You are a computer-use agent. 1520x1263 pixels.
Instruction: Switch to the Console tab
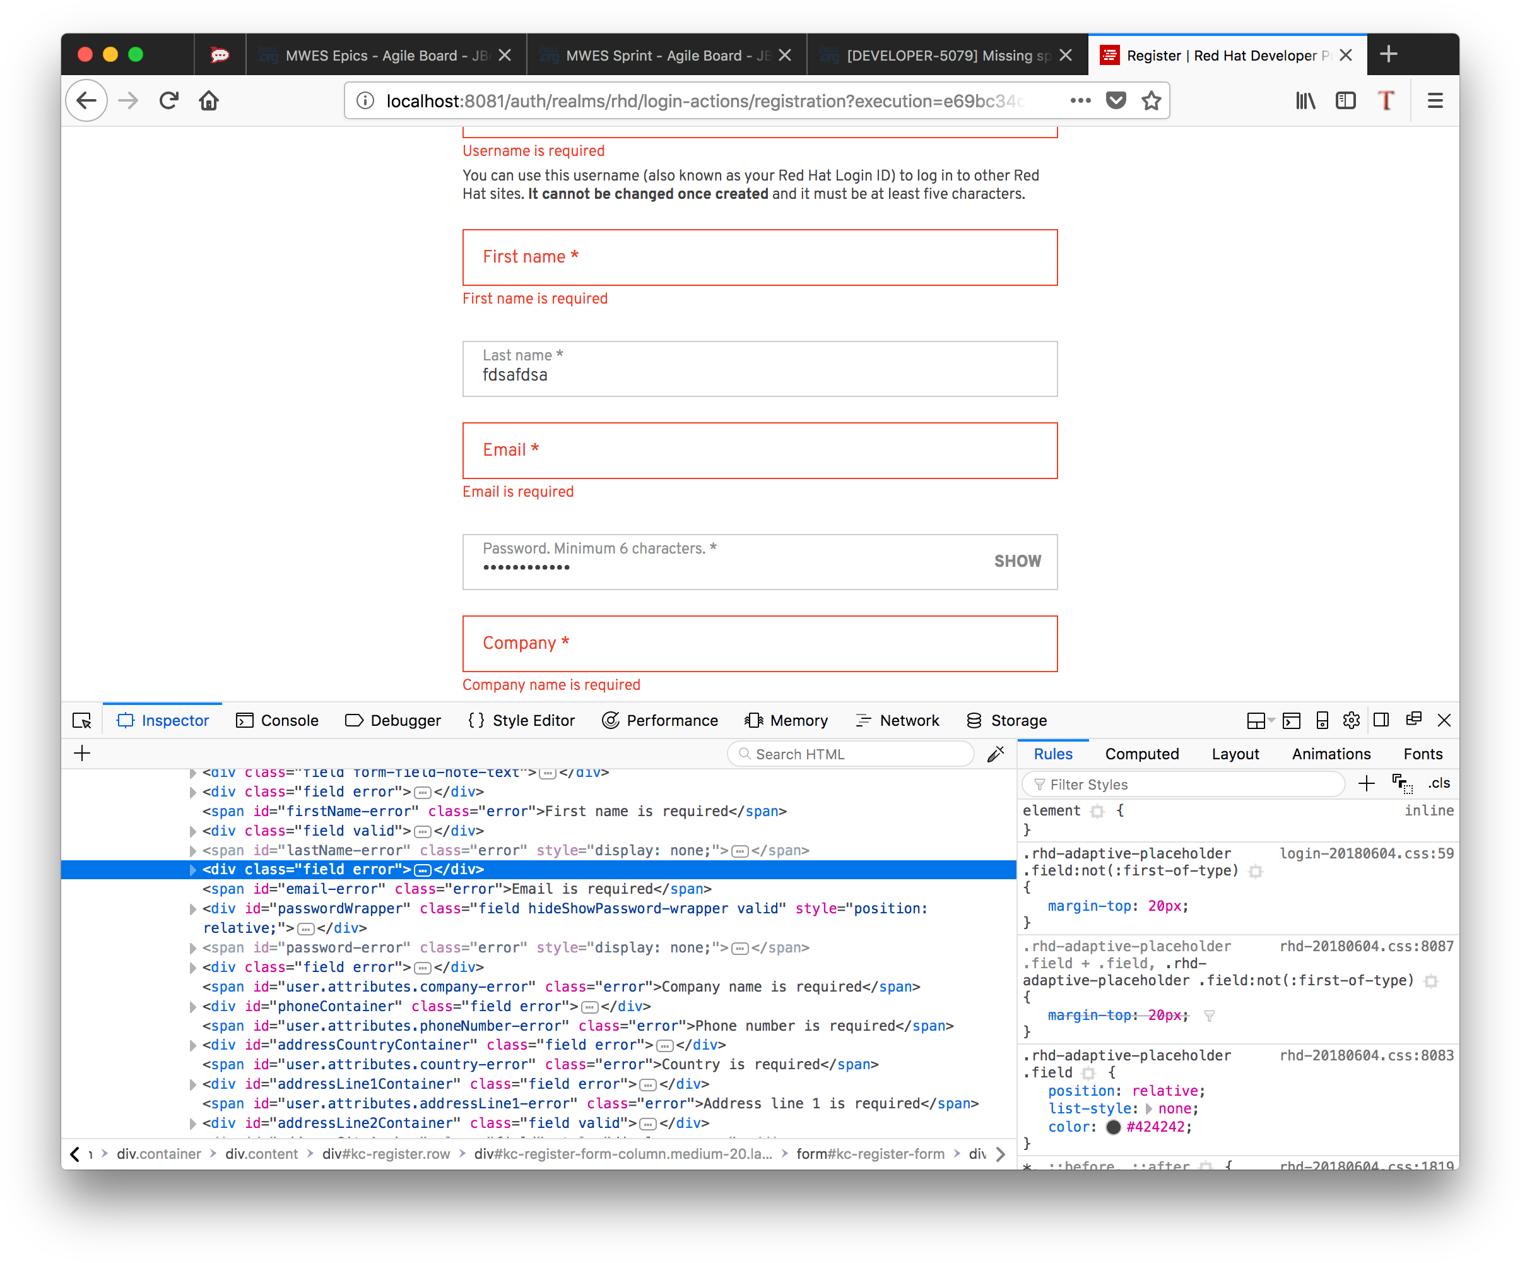pyautogui.click(x=277, y=721)
